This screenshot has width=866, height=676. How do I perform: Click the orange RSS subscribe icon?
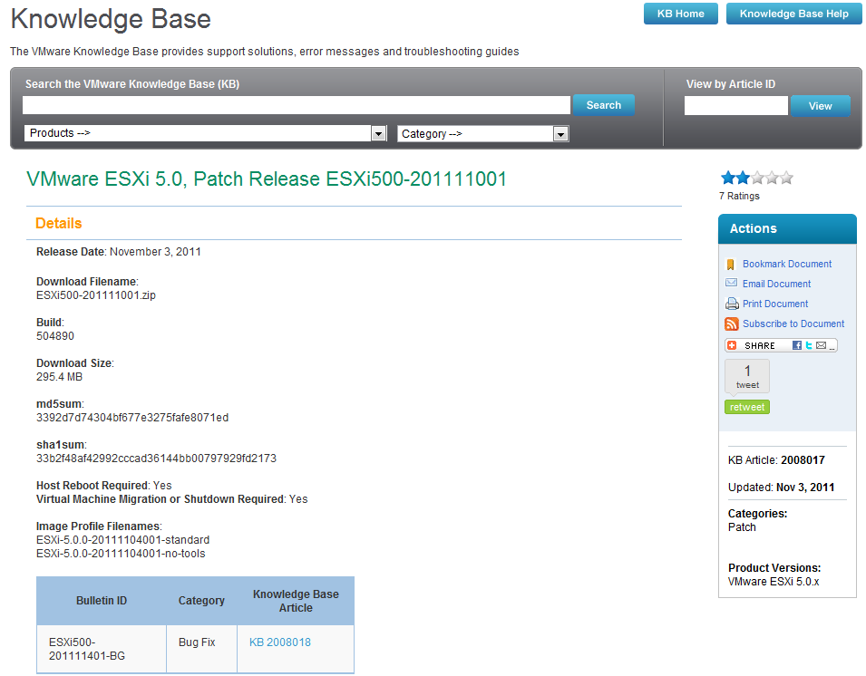tap(732, 324)
